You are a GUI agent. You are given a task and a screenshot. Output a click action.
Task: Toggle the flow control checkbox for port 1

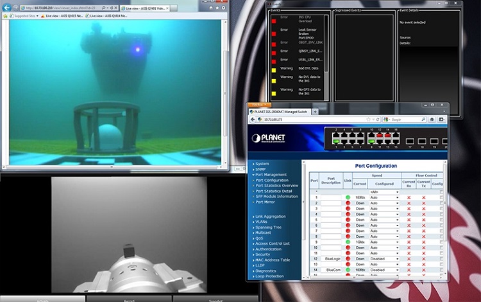[x=441, y=197]
